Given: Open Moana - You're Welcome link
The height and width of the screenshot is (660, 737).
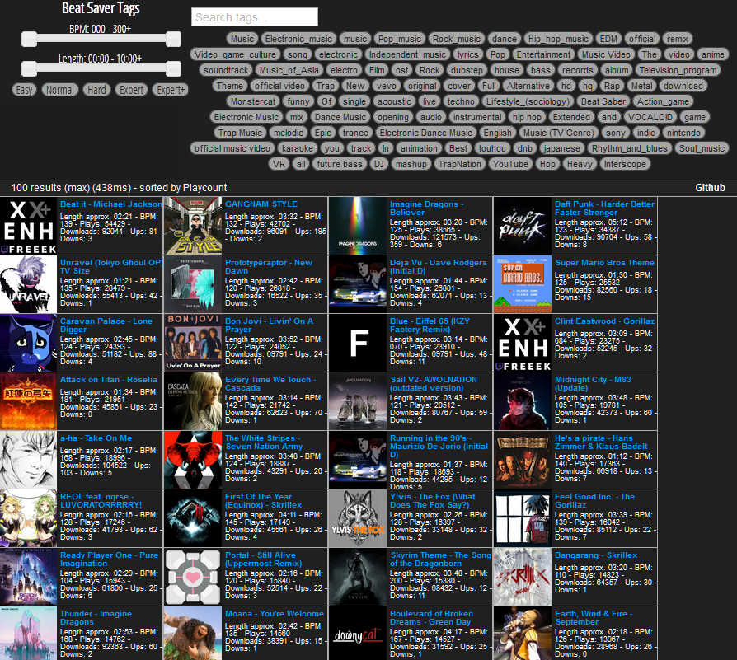Looking at the screenshot, I should [274, 614].
